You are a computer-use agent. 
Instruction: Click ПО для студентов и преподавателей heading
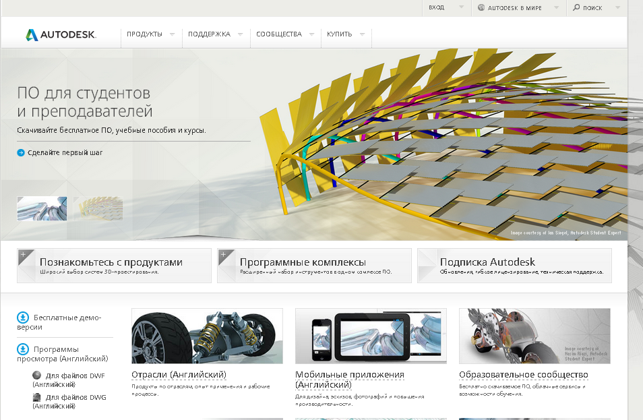[85, 102]
